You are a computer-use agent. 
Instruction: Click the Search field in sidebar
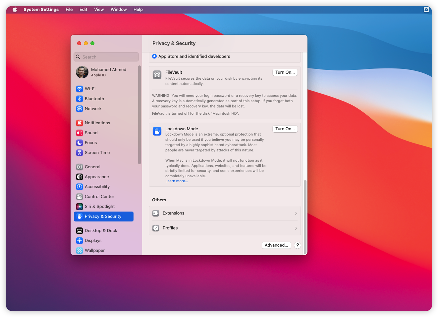click(106, 57)
